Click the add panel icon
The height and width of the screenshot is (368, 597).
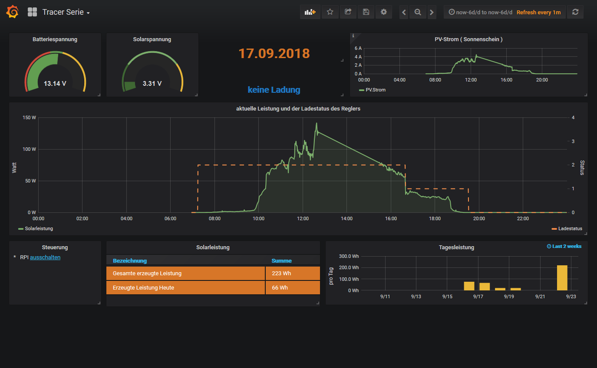point(310,12)
